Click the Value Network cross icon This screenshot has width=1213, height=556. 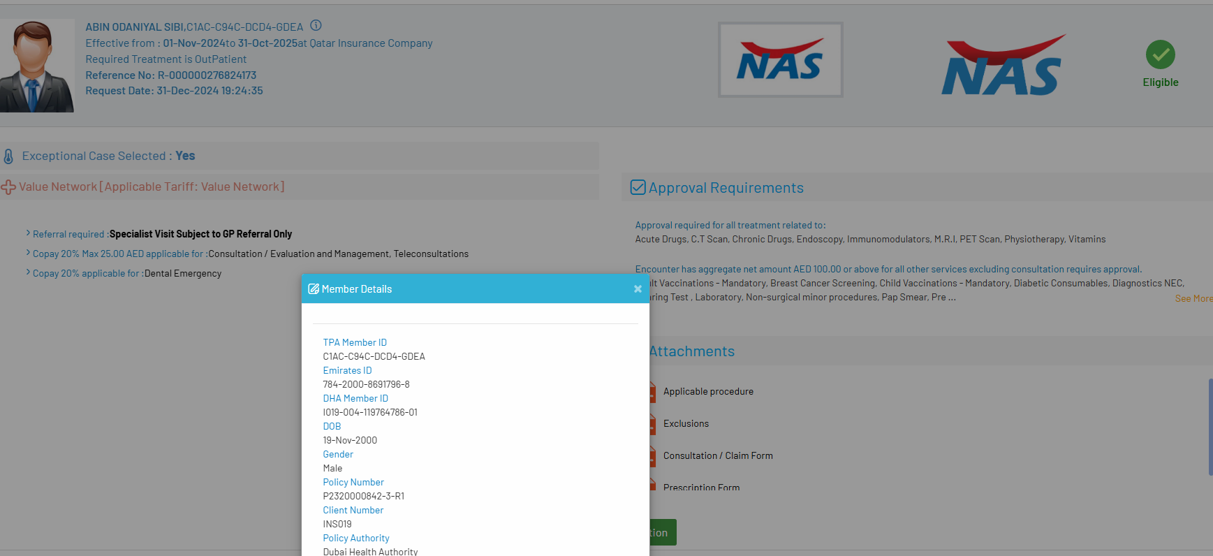[x=8, y=187]
